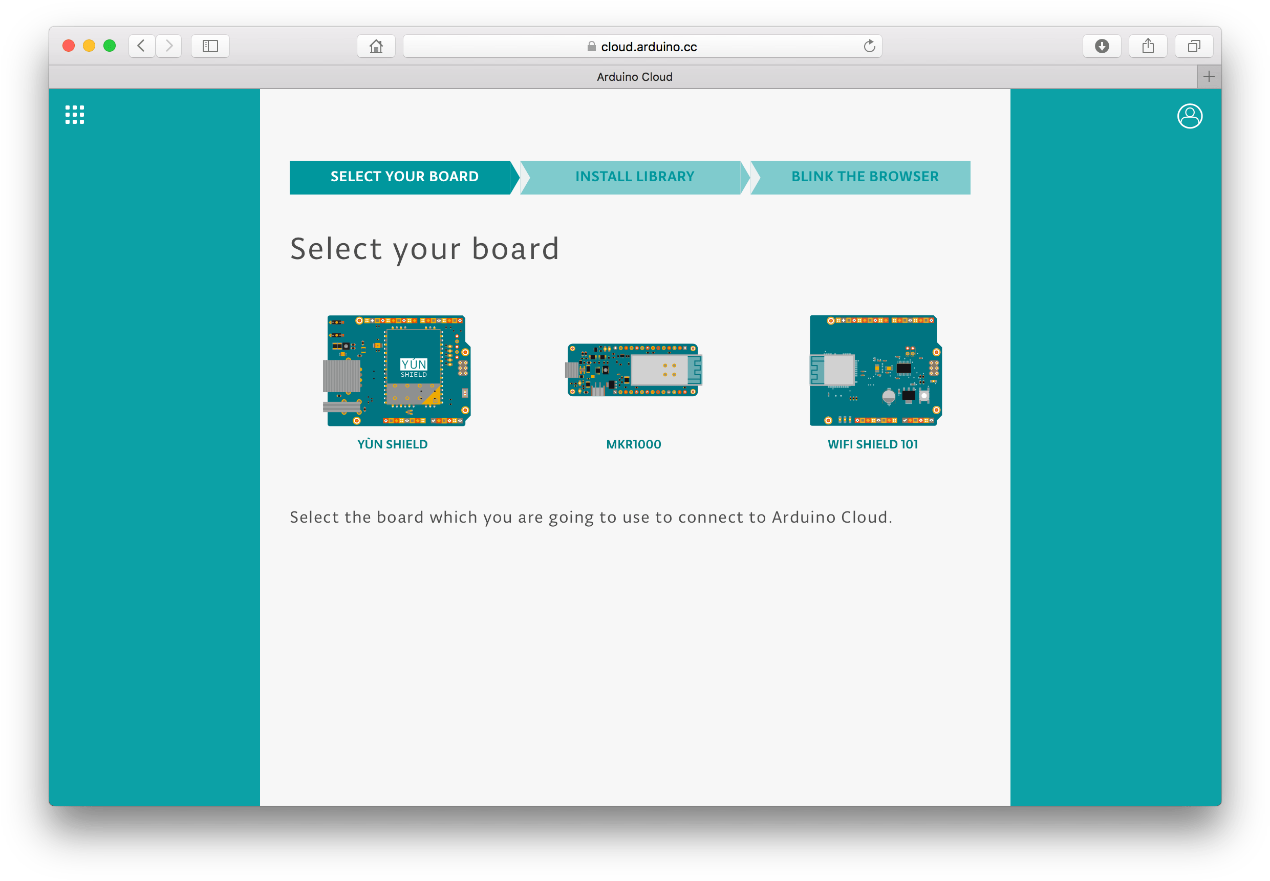Open the user profile icon

(1190, 116)
